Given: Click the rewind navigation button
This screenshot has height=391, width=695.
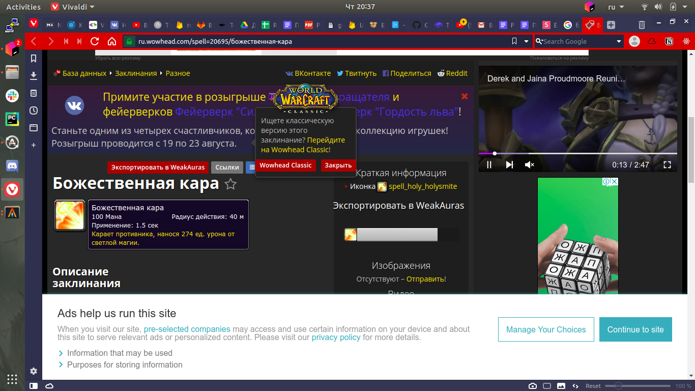Looking at the screenshot, I should point(66,41).
